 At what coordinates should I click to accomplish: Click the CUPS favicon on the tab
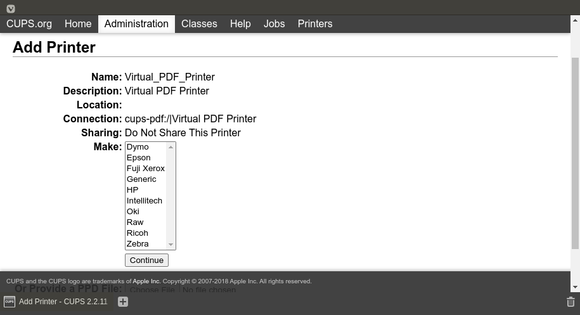click(10, 302)
